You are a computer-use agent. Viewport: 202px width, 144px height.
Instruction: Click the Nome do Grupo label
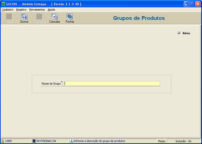tap(51, 84)
